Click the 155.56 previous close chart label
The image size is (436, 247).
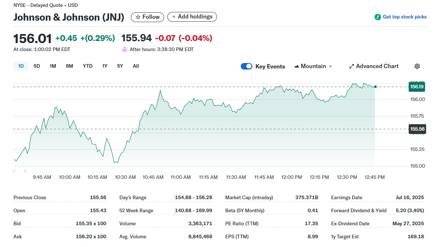[417, 129]
